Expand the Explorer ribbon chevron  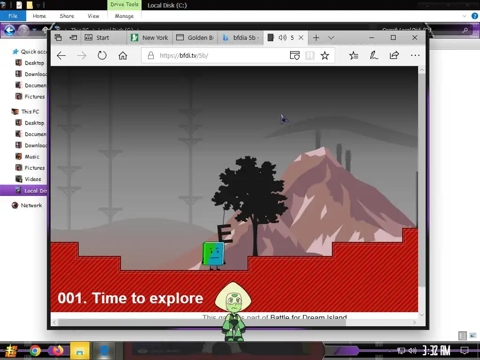click(x=465, y=16)
